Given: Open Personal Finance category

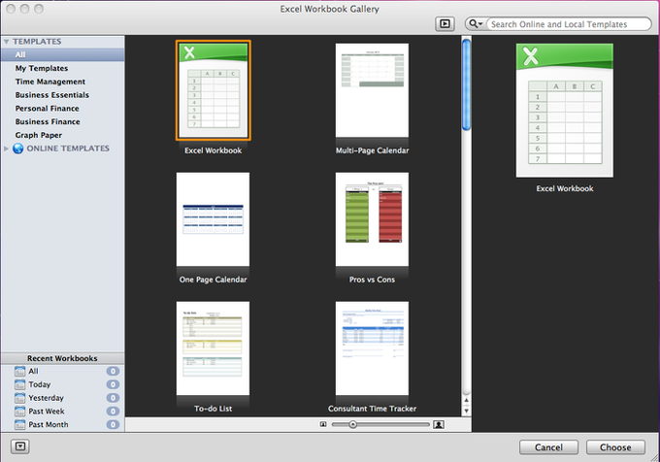Looking at the screenshot, I should [x=63, y=109].
